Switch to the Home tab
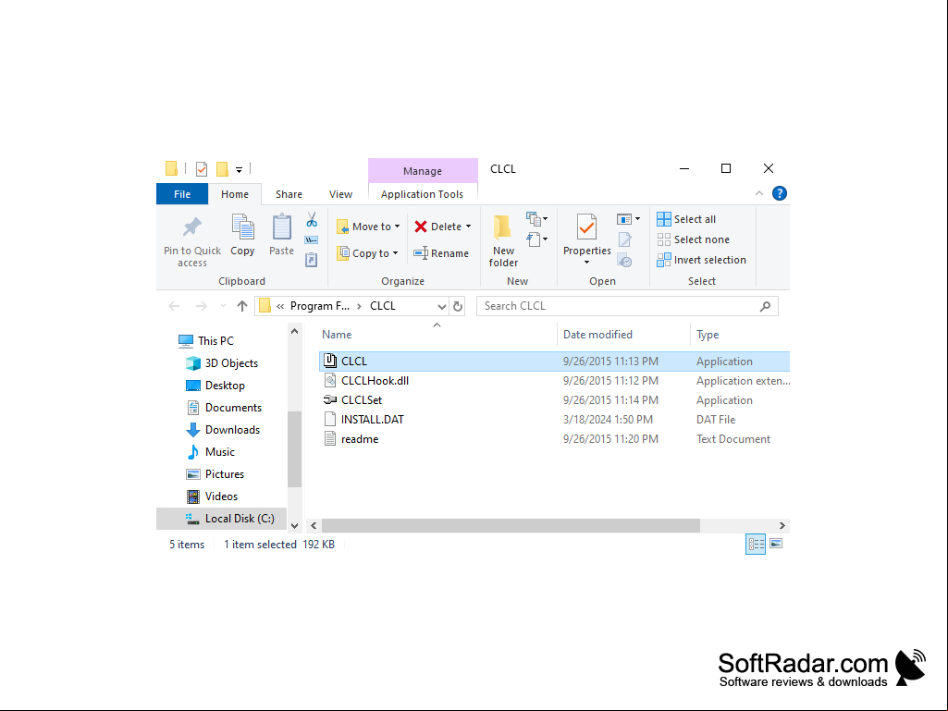948x711 pixels. (x=235, y=194)
